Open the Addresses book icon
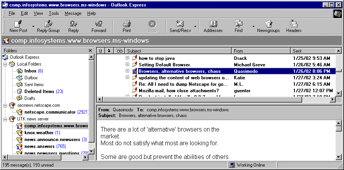Image resolution: width=344 pixels, height=170 pixels. pyautogui.click(x=213, y=24)
